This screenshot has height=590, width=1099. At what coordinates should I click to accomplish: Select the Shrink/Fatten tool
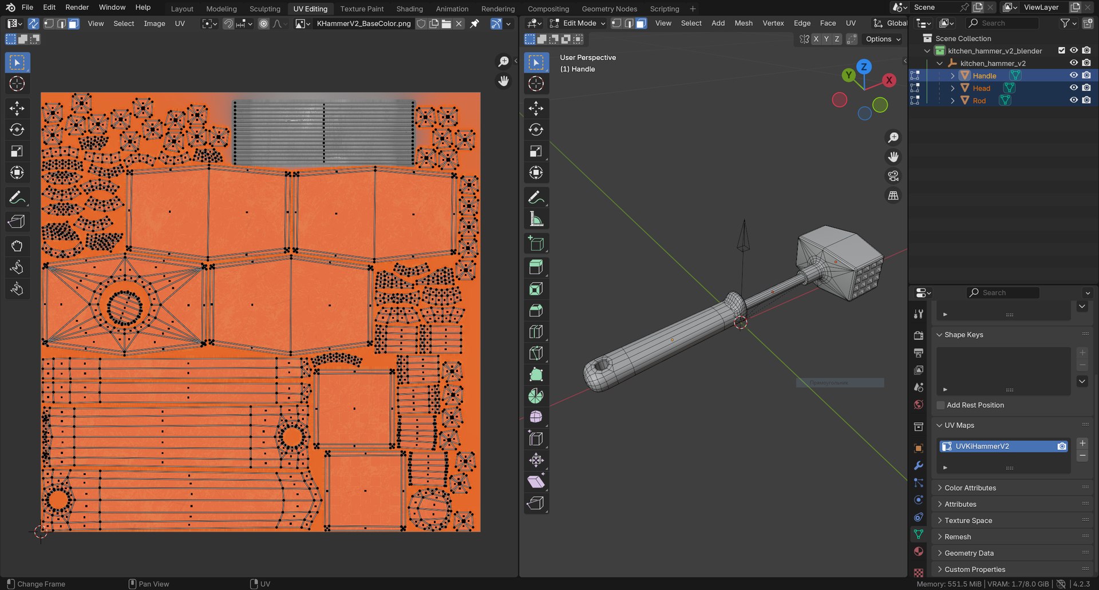[x=536, y=460]
